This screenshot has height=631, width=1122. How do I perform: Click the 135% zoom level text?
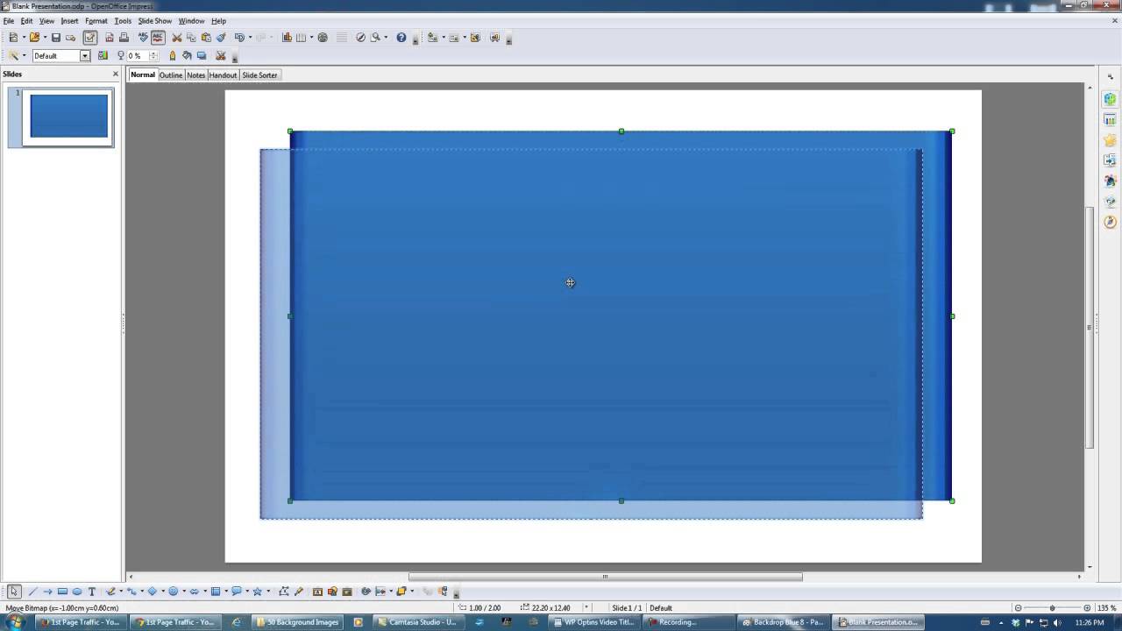pos(1107,608)
